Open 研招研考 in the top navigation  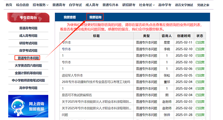click(x=129, y=5)
